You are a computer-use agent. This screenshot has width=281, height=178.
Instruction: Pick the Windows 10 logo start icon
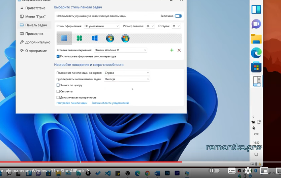click(x=95, y=38)
